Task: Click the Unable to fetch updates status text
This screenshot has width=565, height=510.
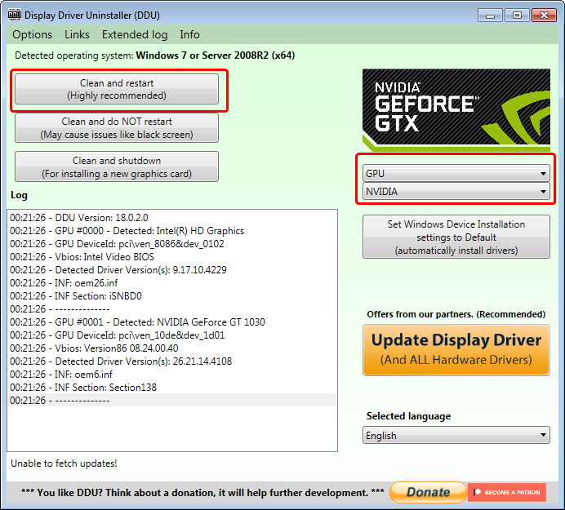Action: click(x=64, y=463)
